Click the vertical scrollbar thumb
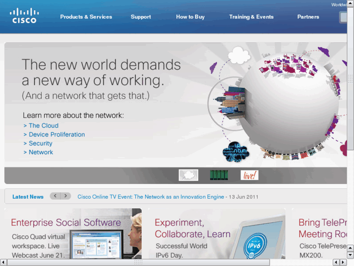This screenshot has height=266, width=354. pos(351,78)
